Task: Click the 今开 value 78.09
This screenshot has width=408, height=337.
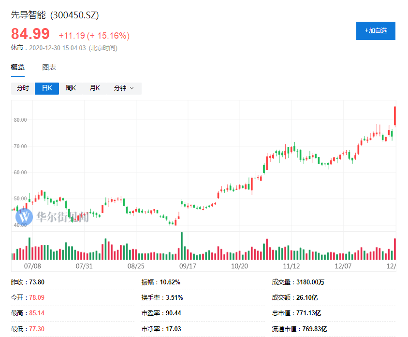Action: [x=37, y=297]
